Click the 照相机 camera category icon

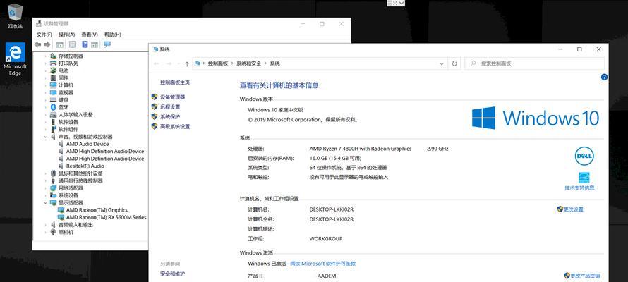pyautogui.click(x=53, y=232)
